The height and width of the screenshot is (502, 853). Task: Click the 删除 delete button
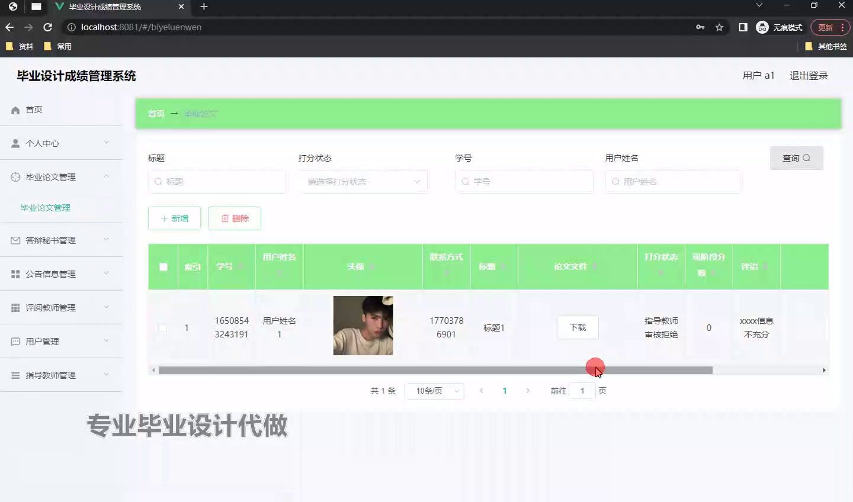pos(235,218)
